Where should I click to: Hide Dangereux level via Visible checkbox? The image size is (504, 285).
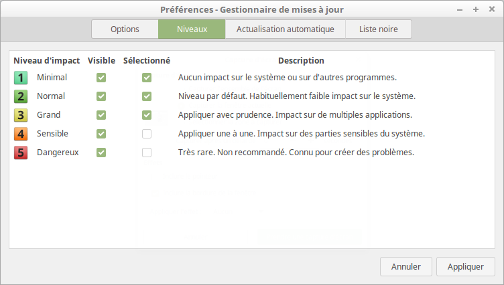pyautogui.click(x=101, y=153)
